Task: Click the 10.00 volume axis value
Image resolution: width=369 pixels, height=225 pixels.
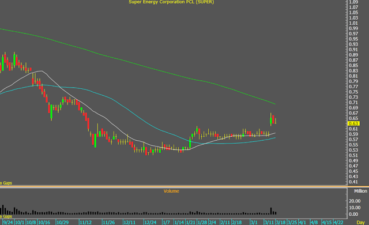Action: pyautogui.click(x=355, y=208)
